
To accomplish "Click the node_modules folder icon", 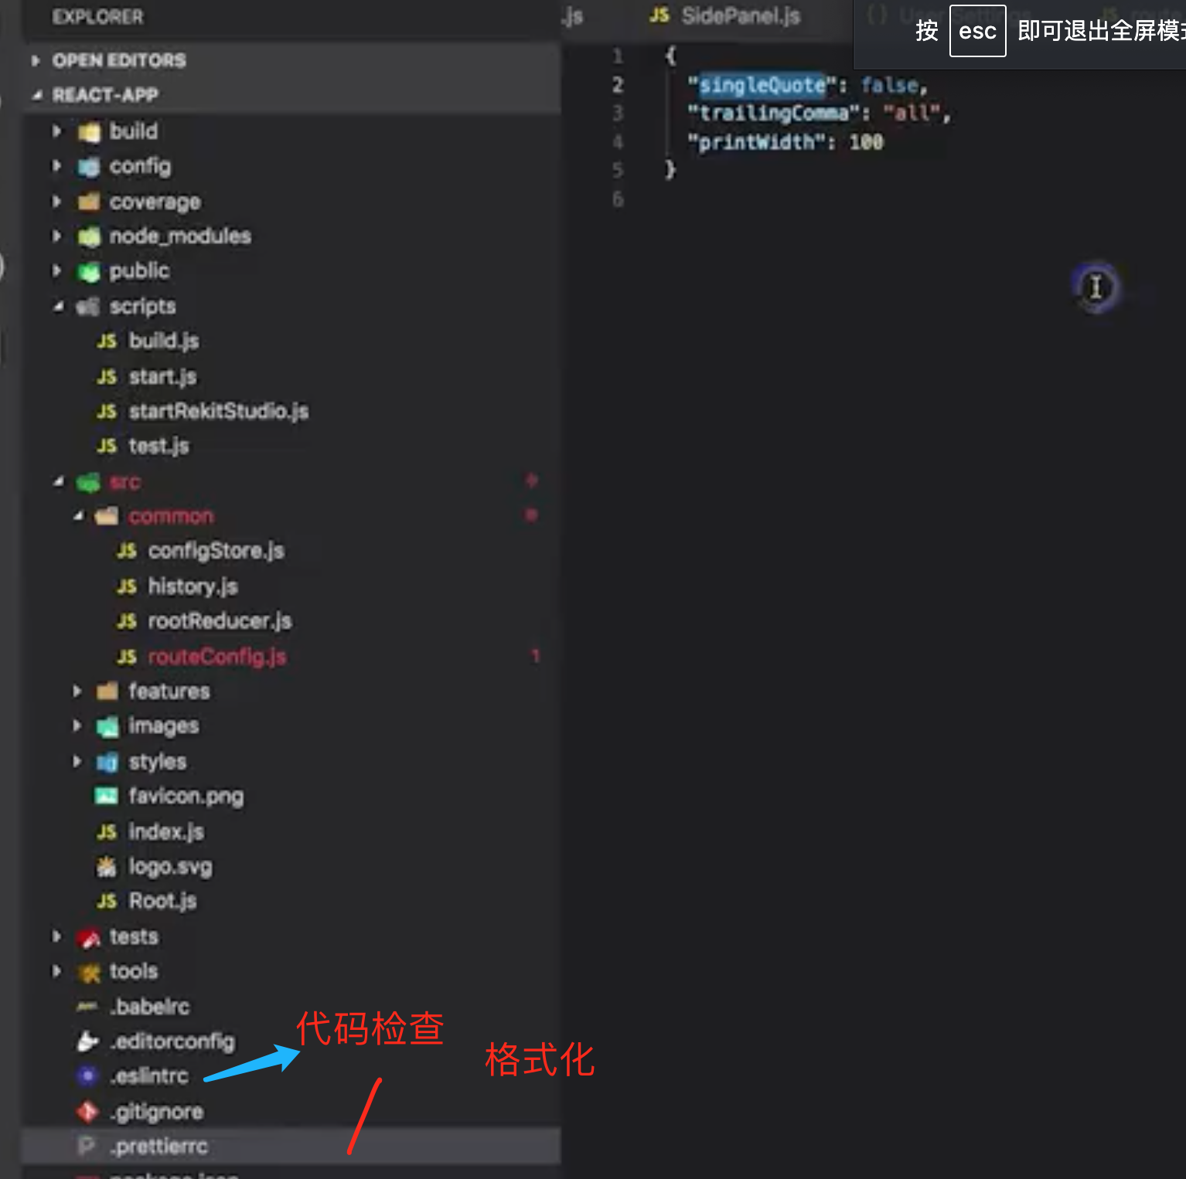I will click(x=89, y=236).
